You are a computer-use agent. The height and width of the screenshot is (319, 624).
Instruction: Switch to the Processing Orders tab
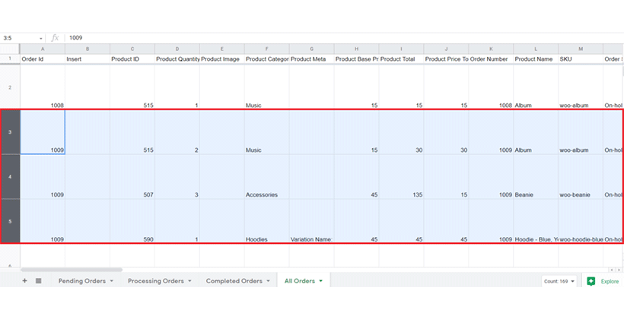pyautogui.click(x=155, y=281)
